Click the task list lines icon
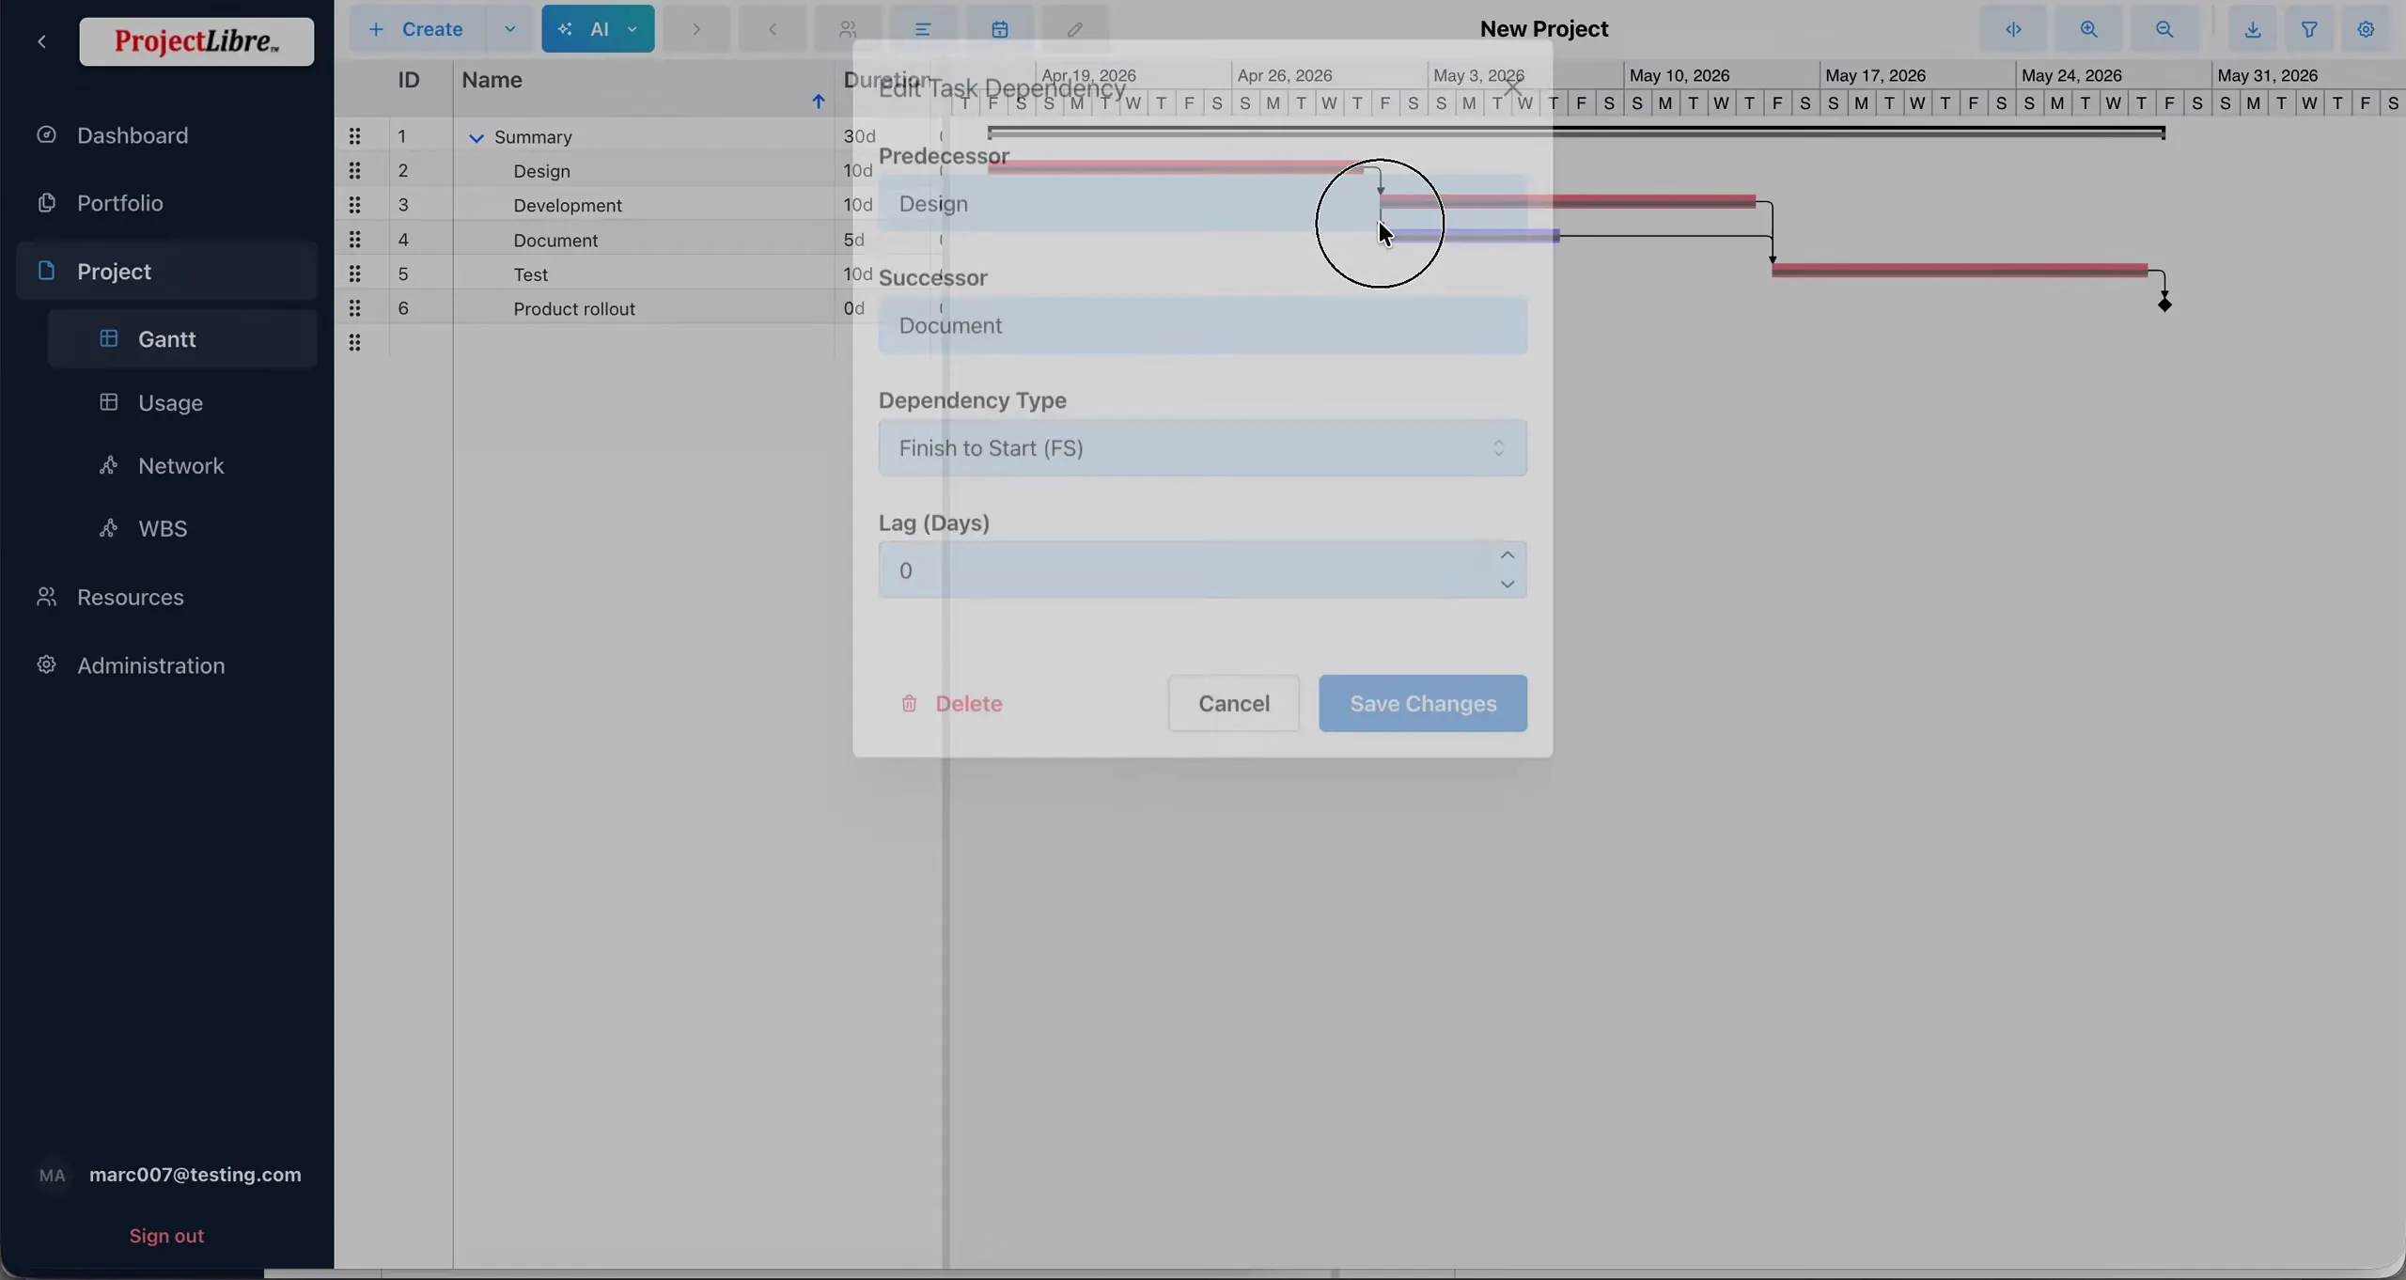This screenshot has width=2406, height=1280. point(923,29)
